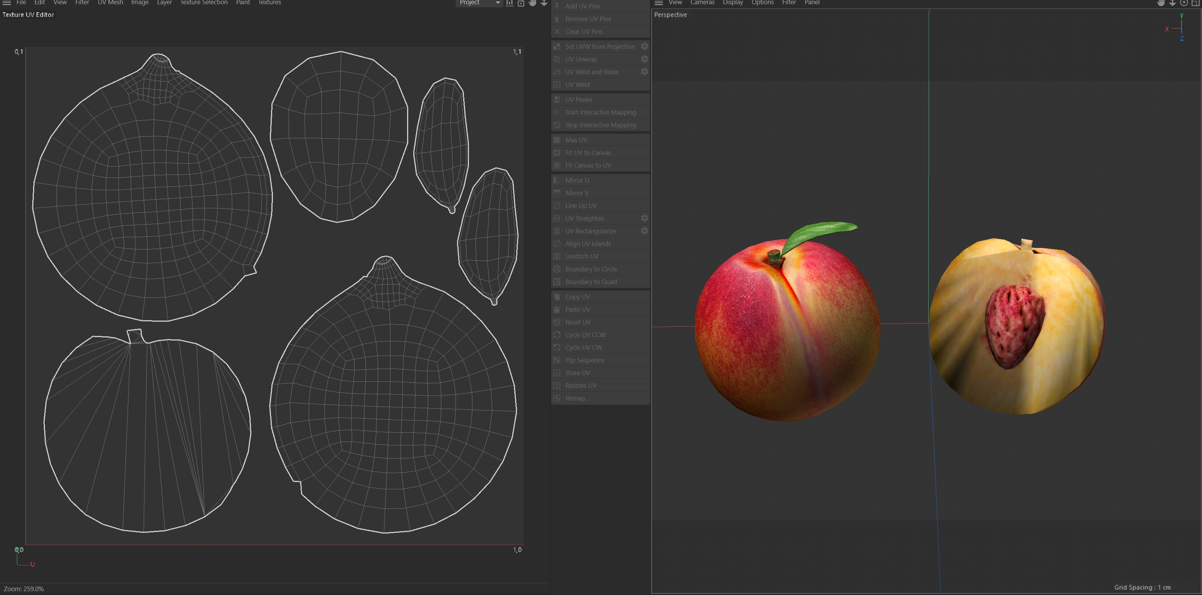
Task: Click Mirror U command
Action: [x=577, y=180]
